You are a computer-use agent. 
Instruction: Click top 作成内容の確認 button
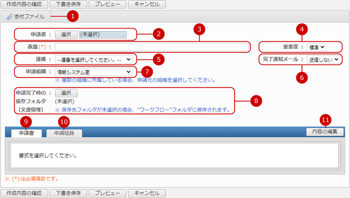24,4
